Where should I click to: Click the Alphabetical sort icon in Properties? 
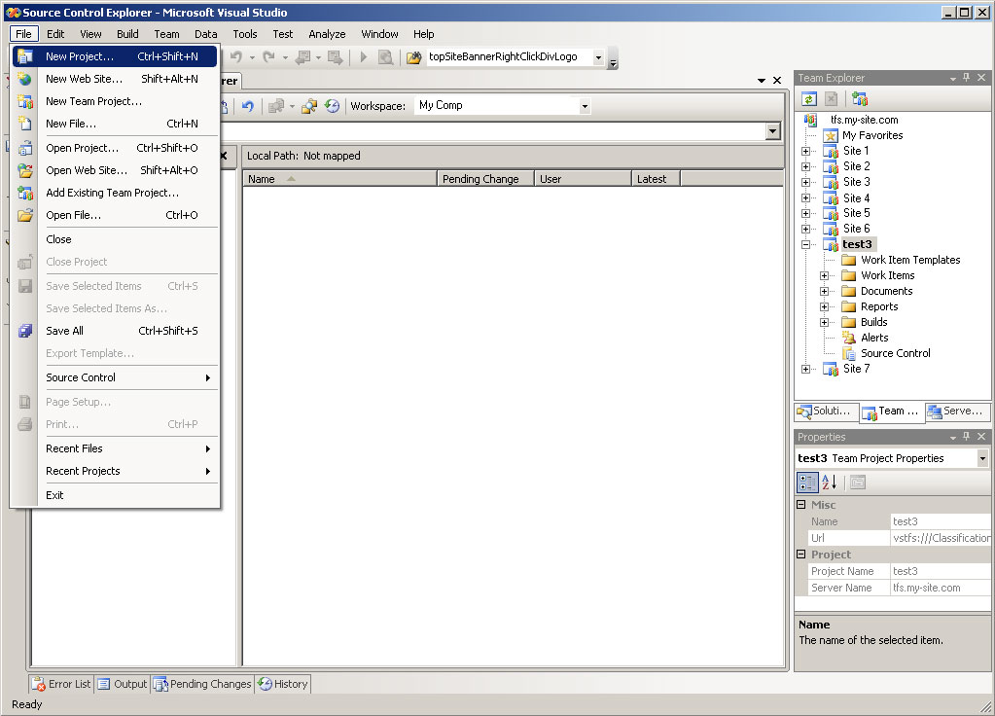(830, 483)
